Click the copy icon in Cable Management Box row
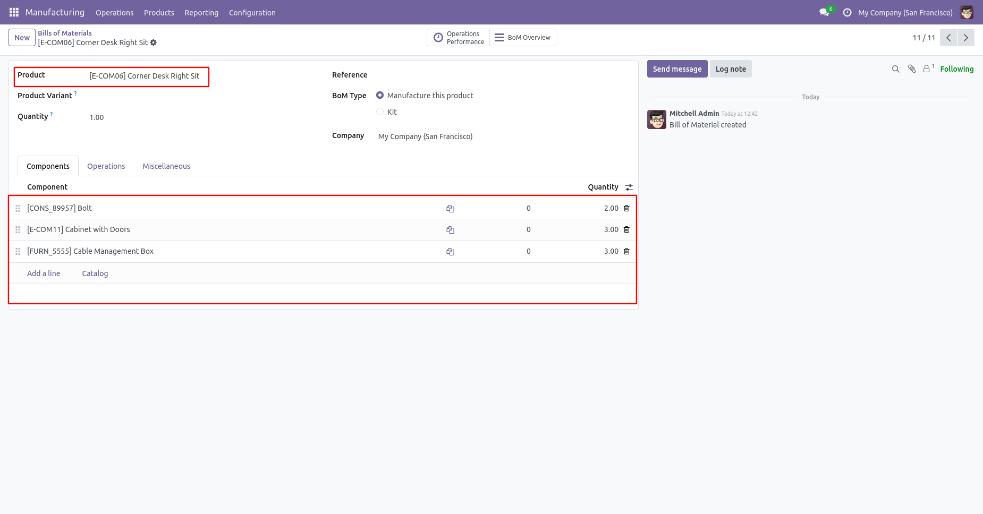983x514 pixels. pos(450,252)
